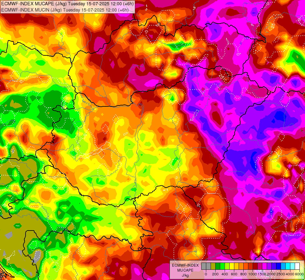Image resolution: width=305 pixels, height=280 pixels.
Task: Click the MUCAPE title line at top
Action: 68,4
